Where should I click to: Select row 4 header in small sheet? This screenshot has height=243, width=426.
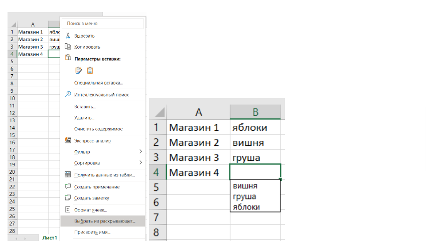(x=12, y=54)
